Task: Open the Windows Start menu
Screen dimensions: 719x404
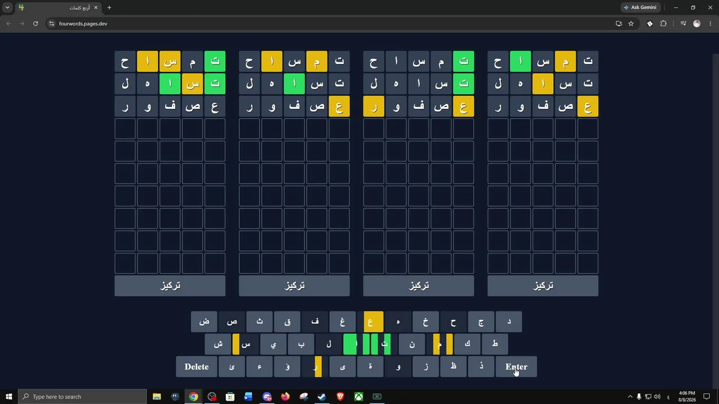Action: [9, 397]
